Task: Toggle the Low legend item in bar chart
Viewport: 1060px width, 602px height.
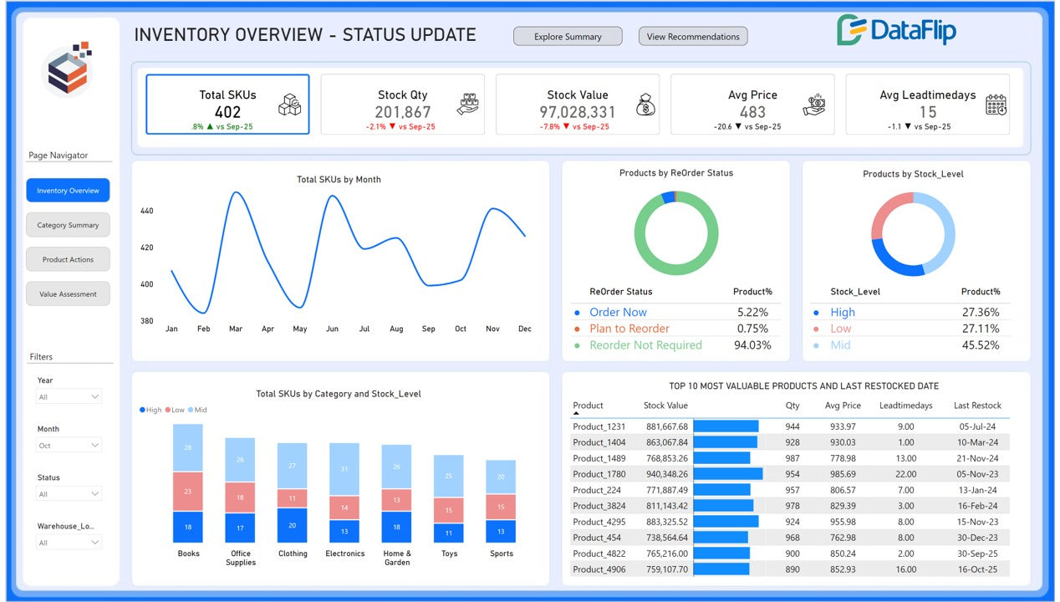Action: point(175,410)
